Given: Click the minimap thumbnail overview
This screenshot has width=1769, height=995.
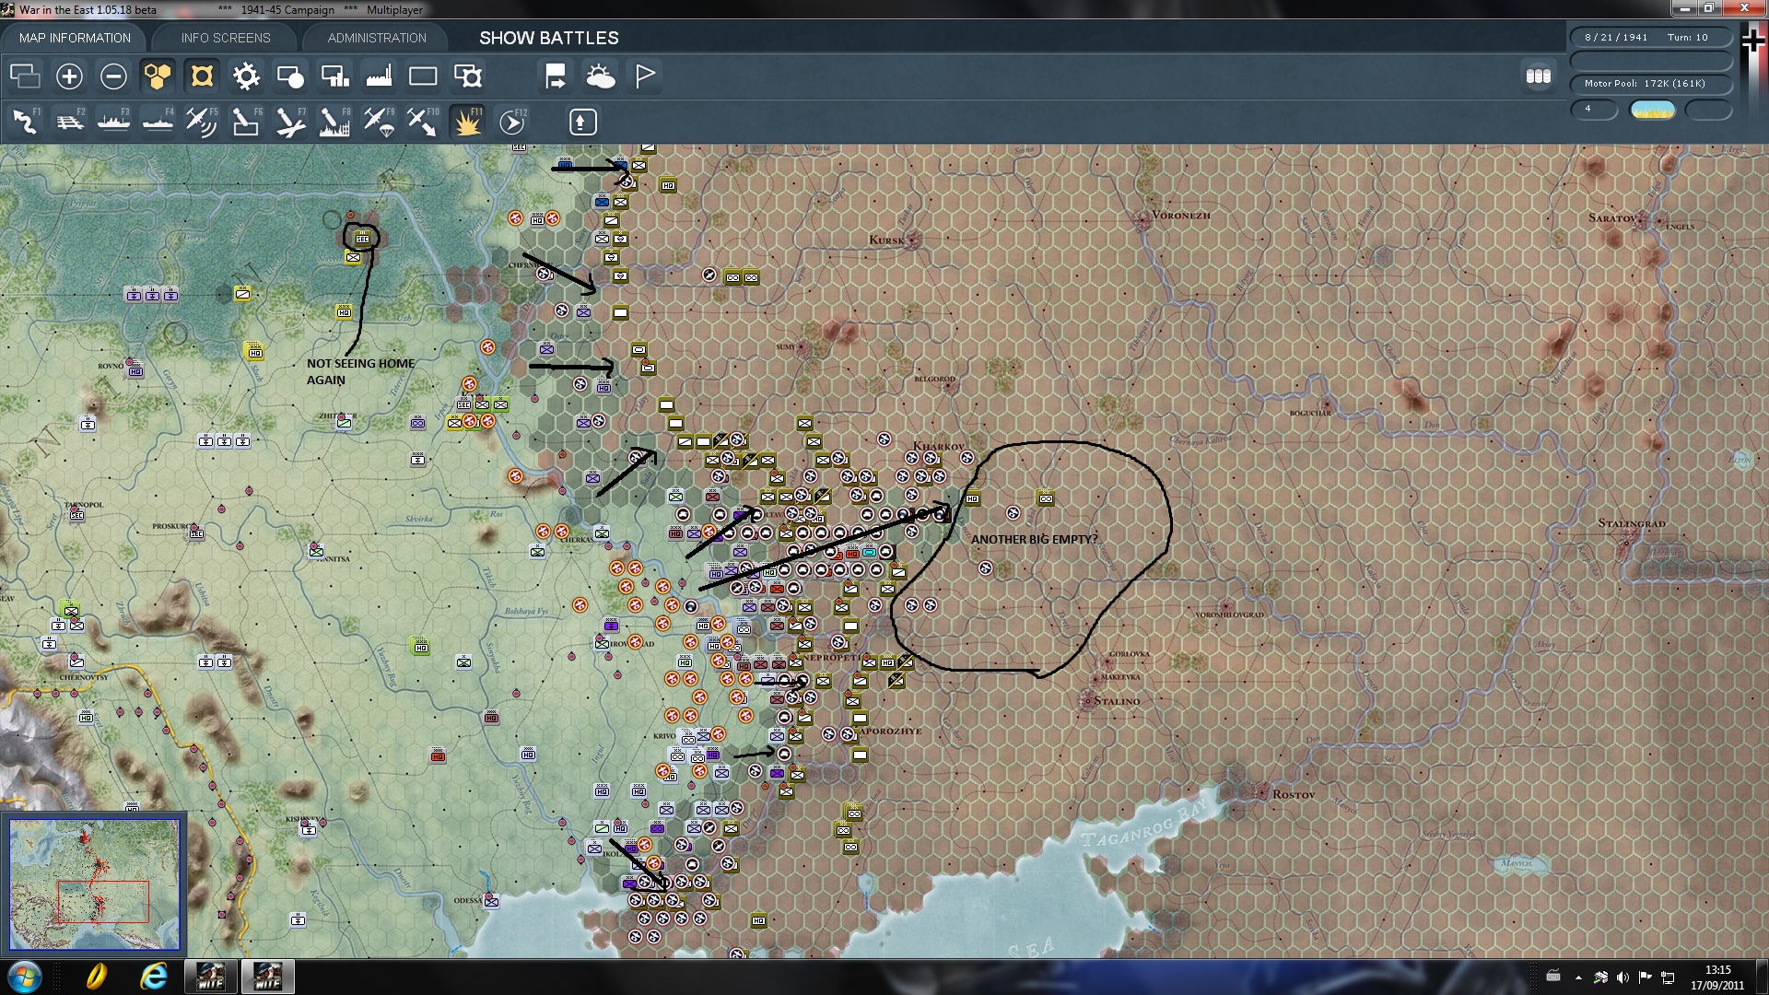Looking at the screenshot, I should click(94, 884).
